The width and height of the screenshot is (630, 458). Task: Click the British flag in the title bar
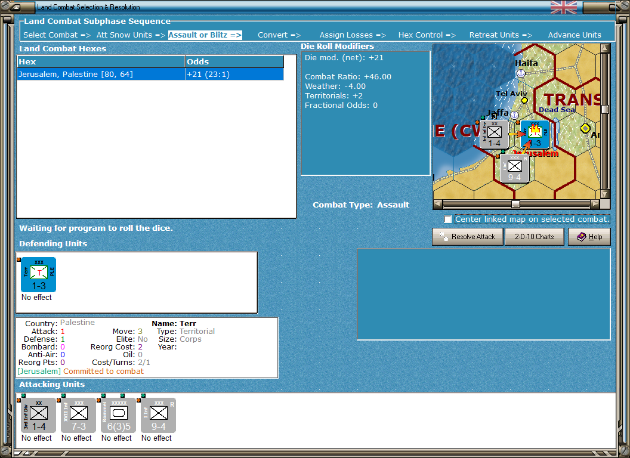click(563, 7)
